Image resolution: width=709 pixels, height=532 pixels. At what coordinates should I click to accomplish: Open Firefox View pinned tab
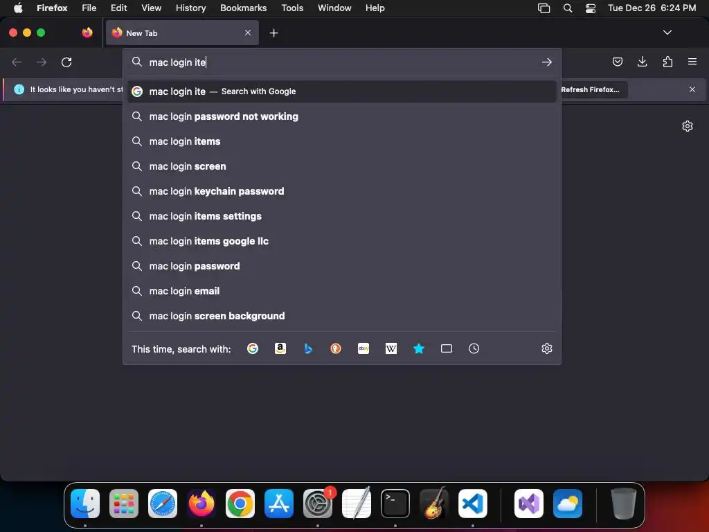pos(87,33)
